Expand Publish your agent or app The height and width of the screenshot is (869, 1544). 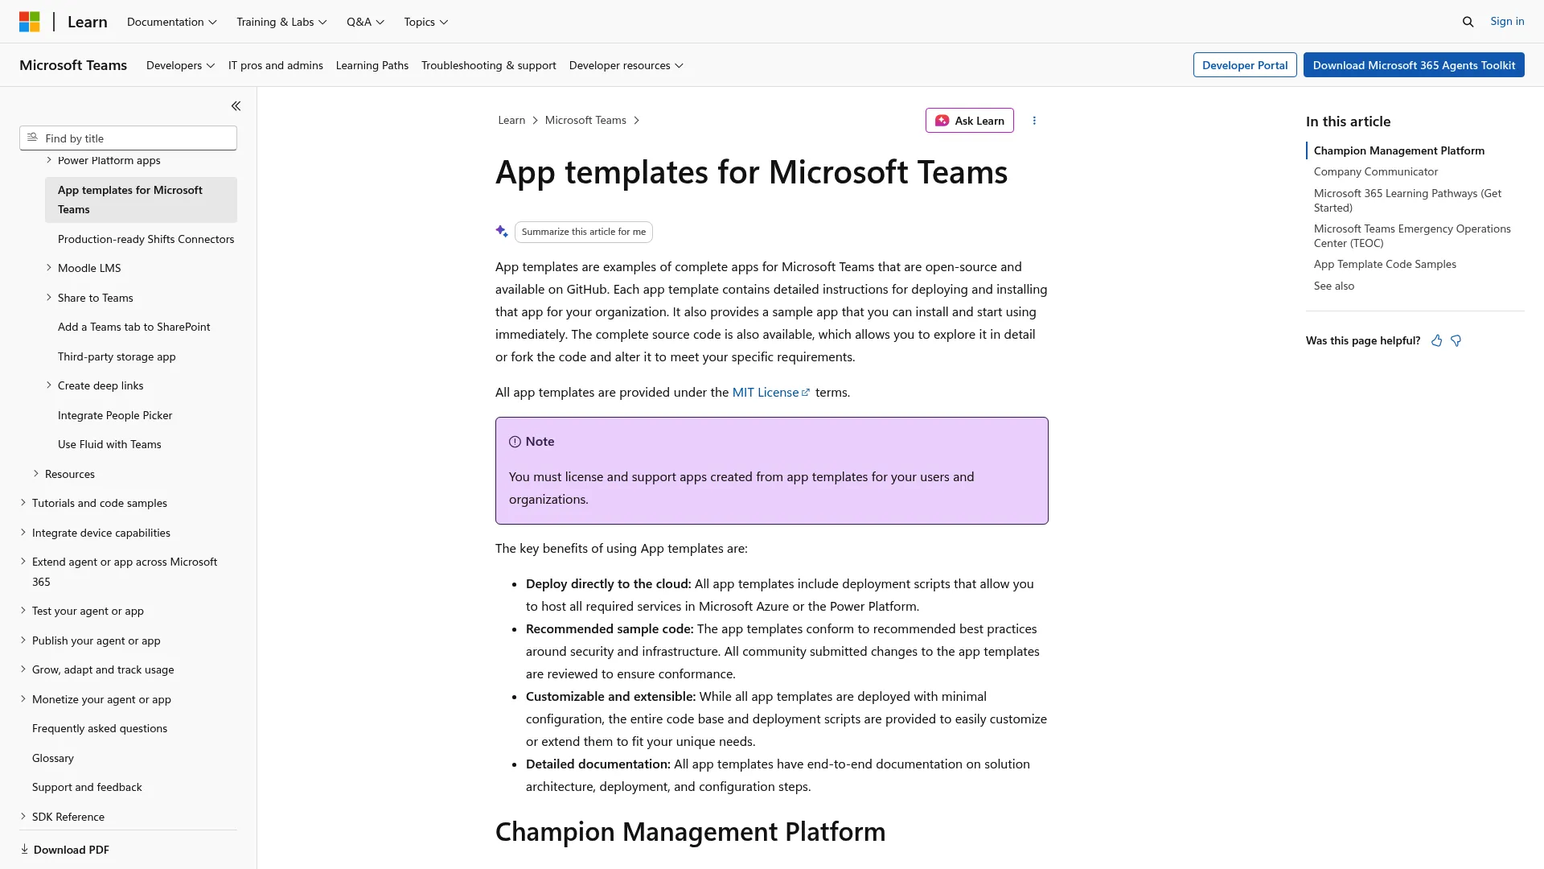[x=23, y=640]
